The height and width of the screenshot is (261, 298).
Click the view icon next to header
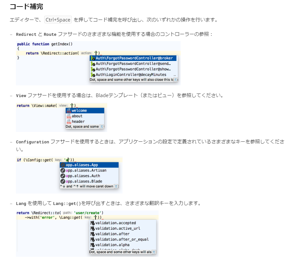click(69, 122)
